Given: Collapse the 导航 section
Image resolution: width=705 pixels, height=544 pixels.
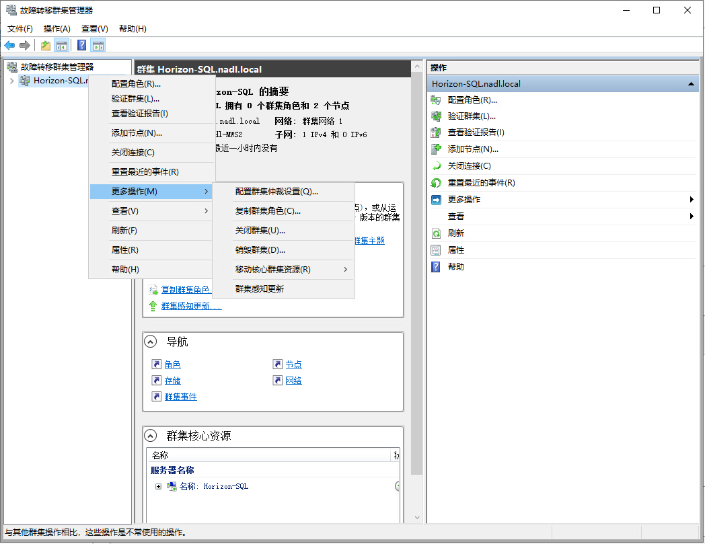Looking at the screenshot, I should click(x=150, y=342).
